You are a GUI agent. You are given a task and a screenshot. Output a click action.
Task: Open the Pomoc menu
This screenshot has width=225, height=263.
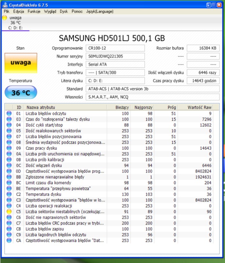click(77, 11)
